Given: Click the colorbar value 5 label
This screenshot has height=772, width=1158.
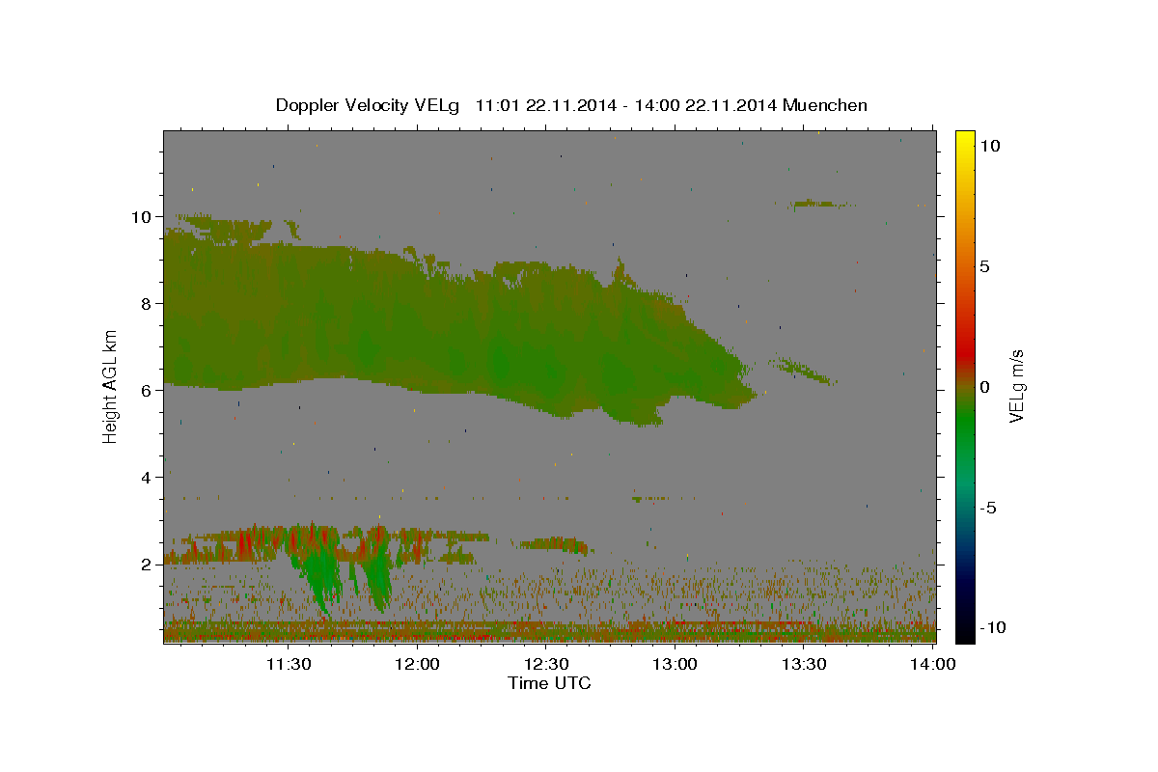Looking at the screenshot, I should (984, 265).
